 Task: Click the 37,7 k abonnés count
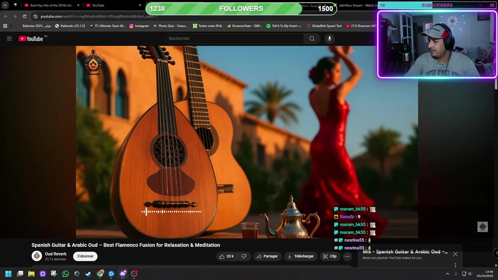click(x=56, y=259)
